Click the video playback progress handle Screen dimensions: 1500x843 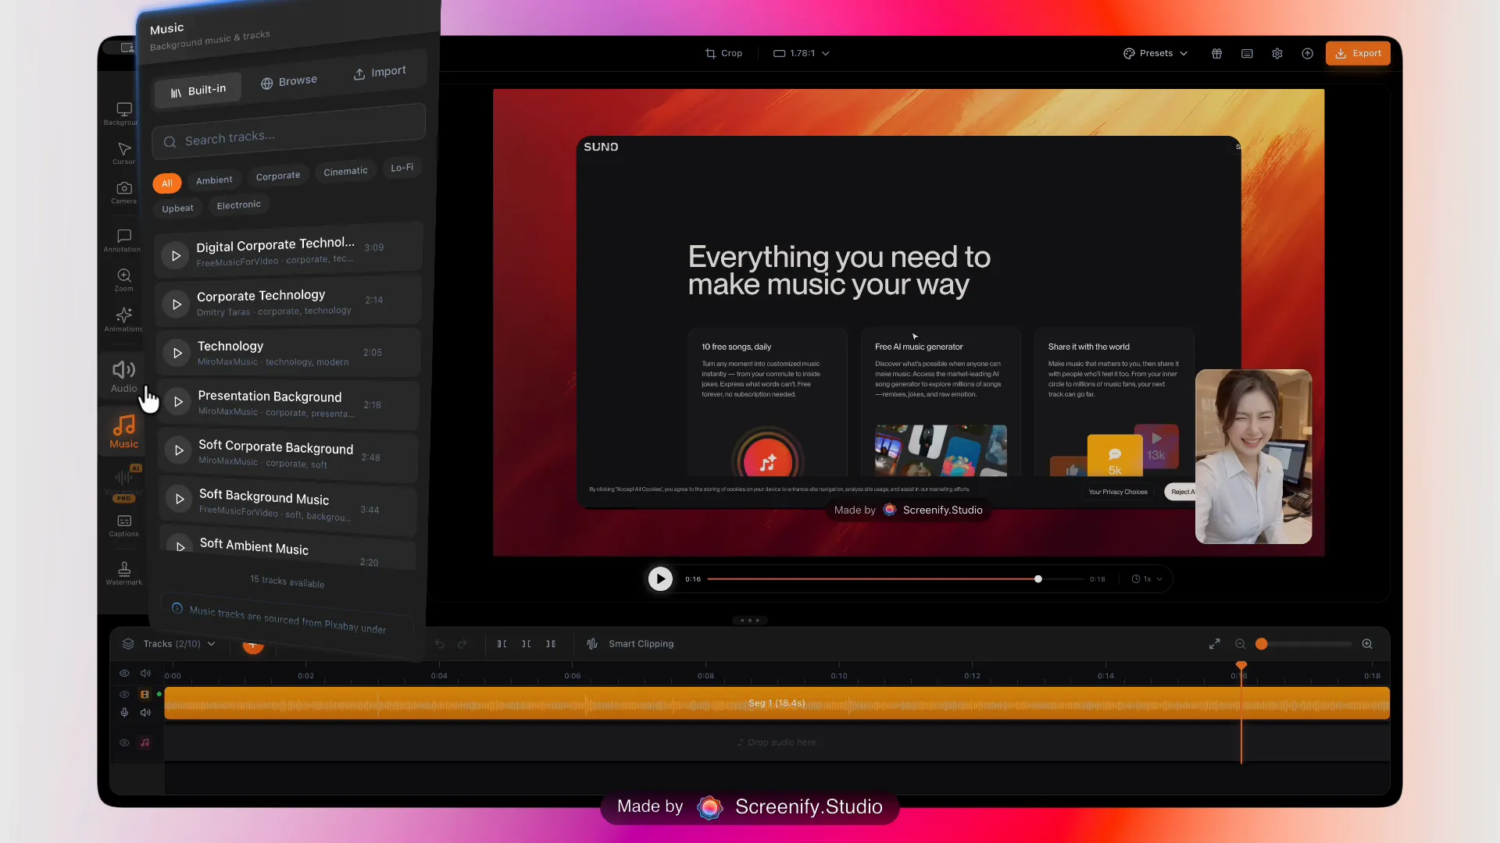pyautogui.click(x=1038, y=579)
